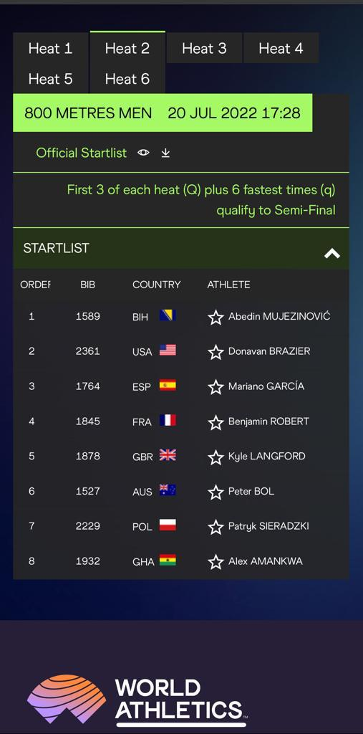Toggle favorite star for Peter Bol
The height and width of the screenshot is (734, 363).
coord(216,492)
